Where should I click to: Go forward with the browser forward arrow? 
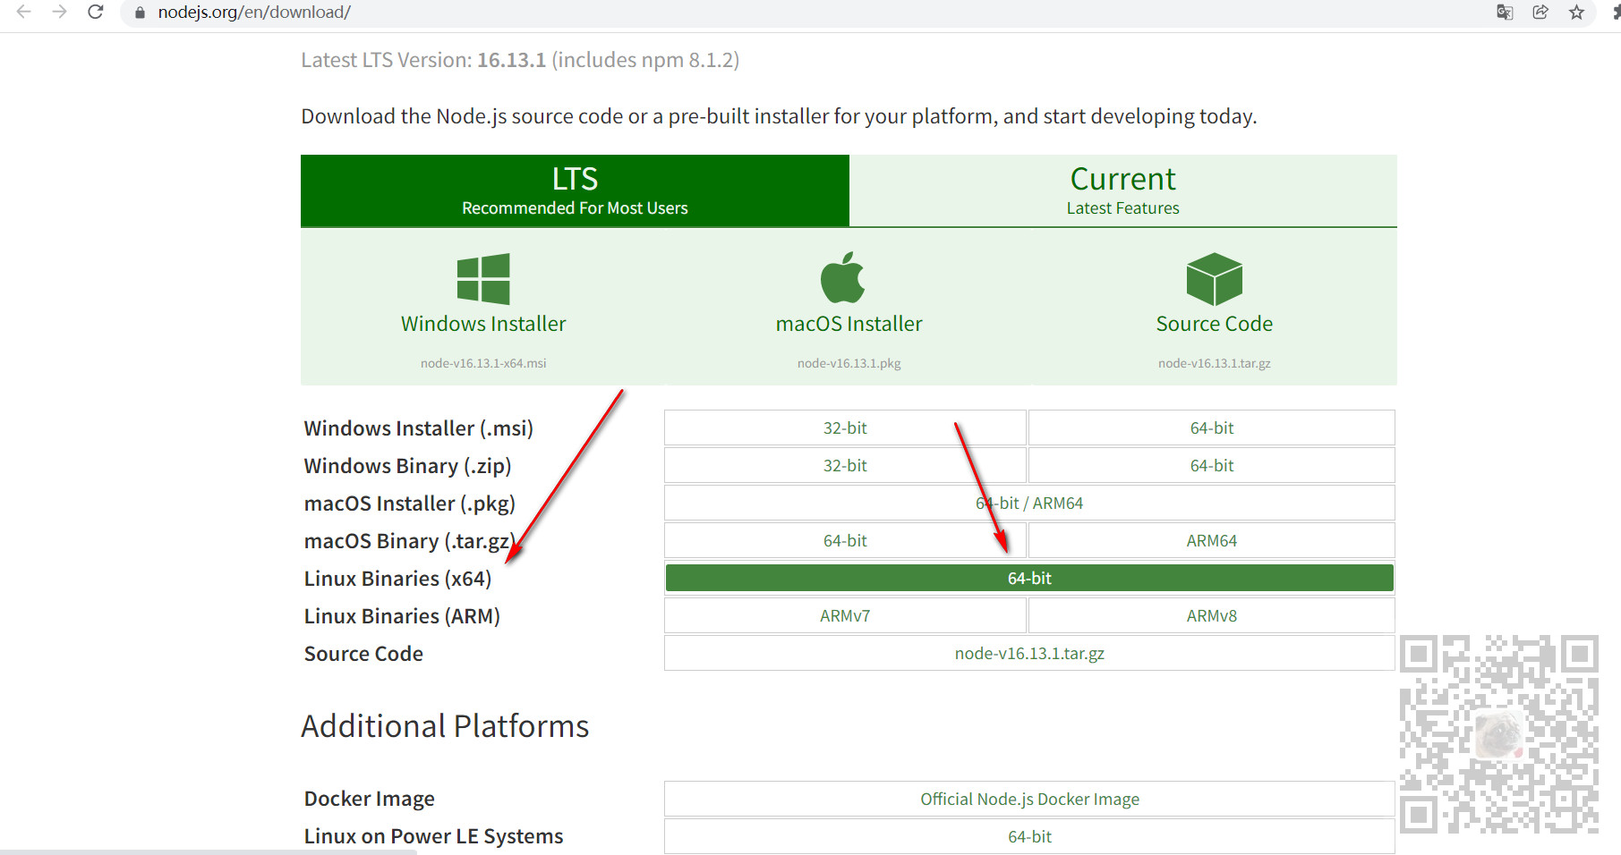tap(60, 12)
